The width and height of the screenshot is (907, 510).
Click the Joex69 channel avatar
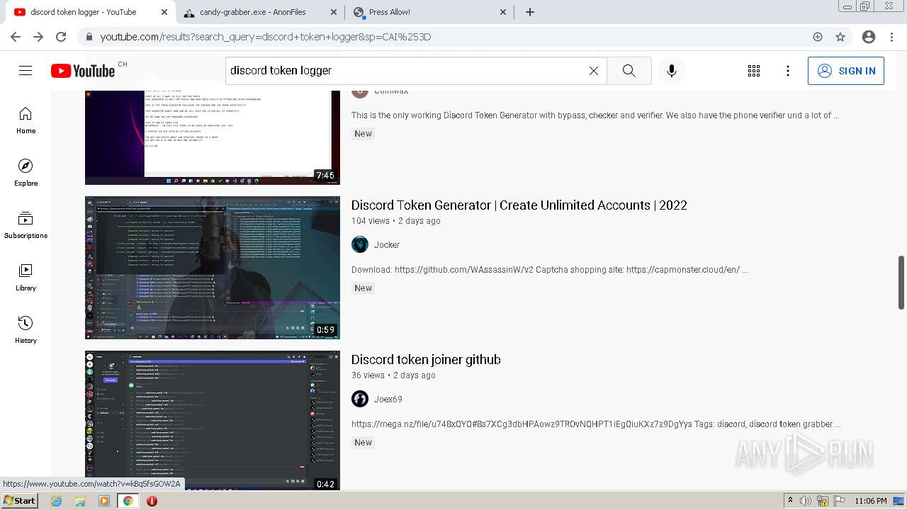click(x=360, y=399)
